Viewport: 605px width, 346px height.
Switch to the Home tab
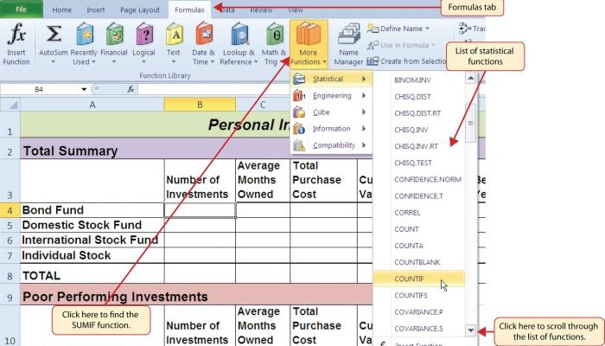coord(61,10)
